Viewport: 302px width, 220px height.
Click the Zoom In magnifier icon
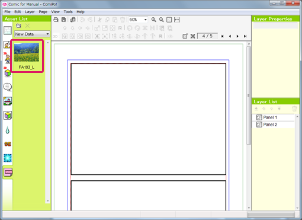pos(153,20)
